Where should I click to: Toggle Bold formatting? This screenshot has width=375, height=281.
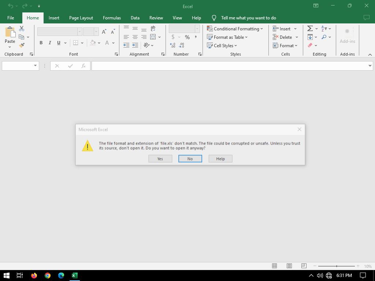[41, 43]
